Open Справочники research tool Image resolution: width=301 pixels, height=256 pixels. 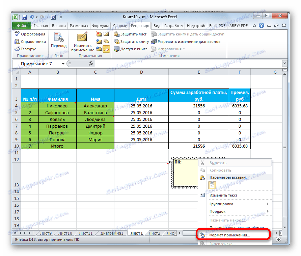30,42
